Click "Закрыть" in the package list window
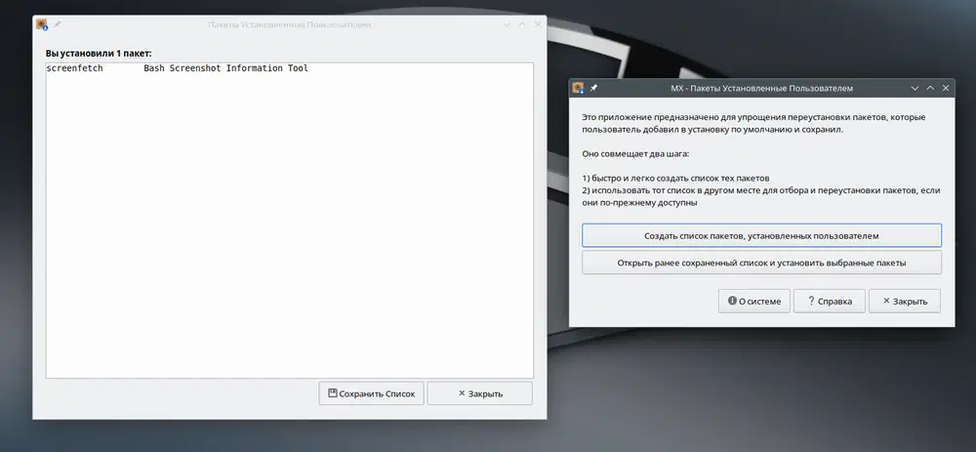The image size is (976, 452). 480,393
